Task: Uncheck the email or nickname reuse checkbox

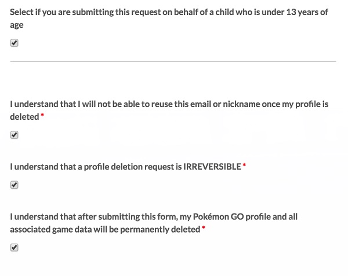Action: (14, 135)
